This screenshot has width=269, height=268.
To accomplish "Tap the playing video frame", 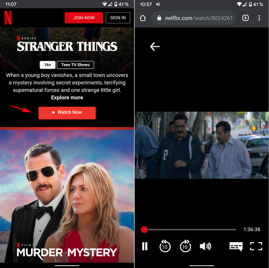I will point(202,145).
